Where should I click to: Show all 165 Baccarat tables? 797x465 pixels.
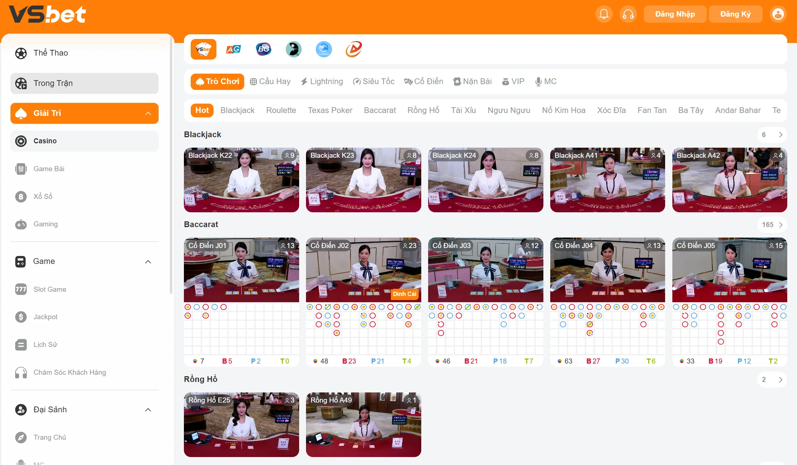tap(772, 225)
